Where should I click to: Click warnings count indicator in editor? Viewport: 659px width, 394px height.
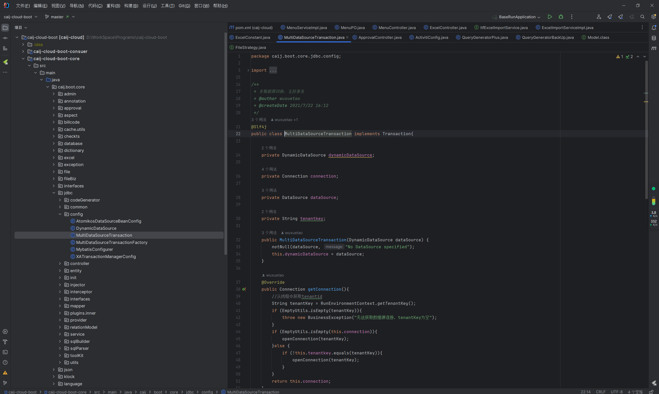619,57
